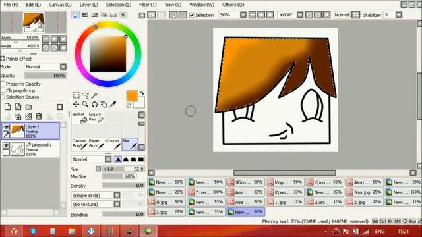Screen dimensions: 422x237
Task: Adjust the layer Opacity slider
Action: click(x=45, y=76)
